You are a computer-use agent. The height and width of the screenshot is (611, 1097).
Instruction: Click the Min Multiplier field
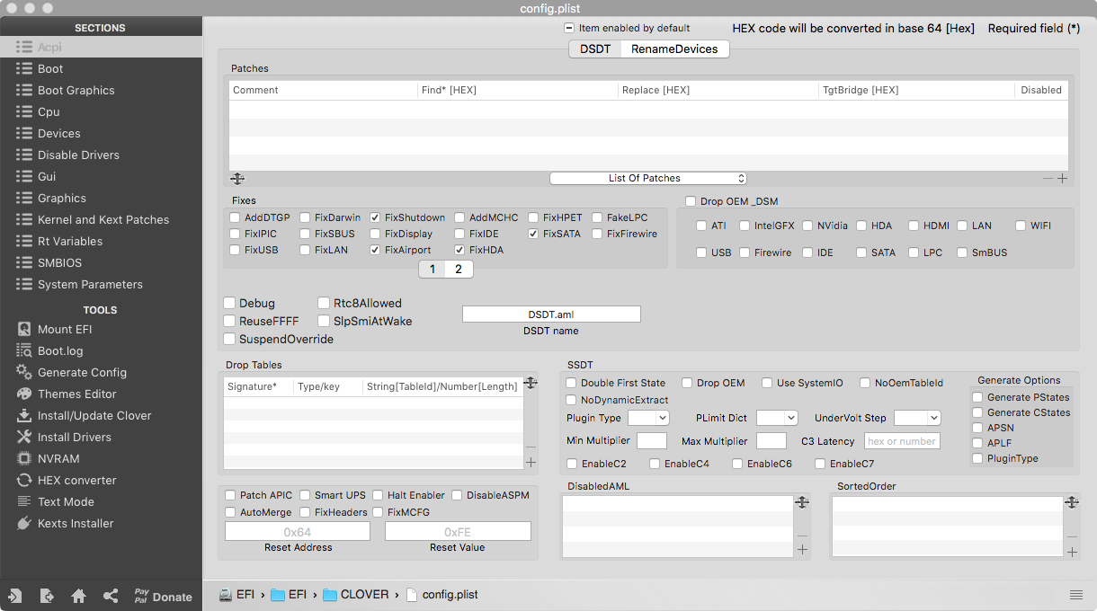[x=652, y=440]
